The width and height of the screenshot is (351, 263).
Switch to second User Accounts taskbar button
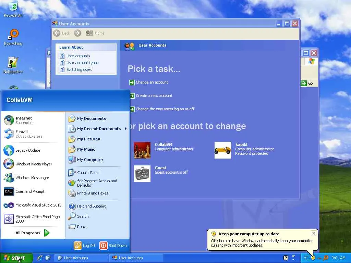pos(136,258)
